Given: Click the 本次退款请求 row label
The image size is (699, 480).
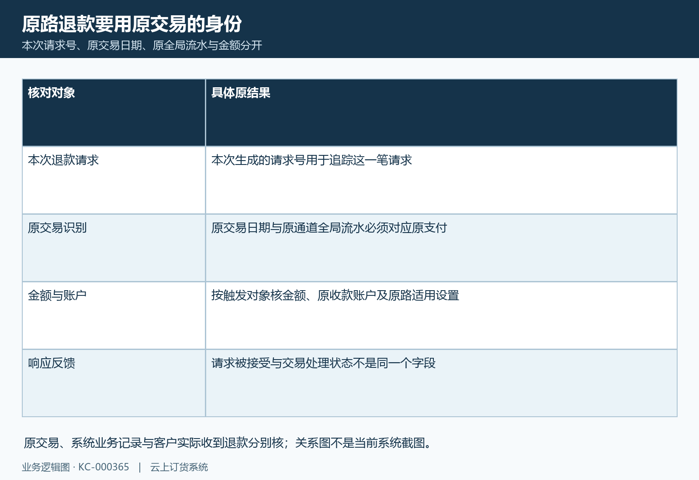Looking at the screenshot, I should click(63, 160).
